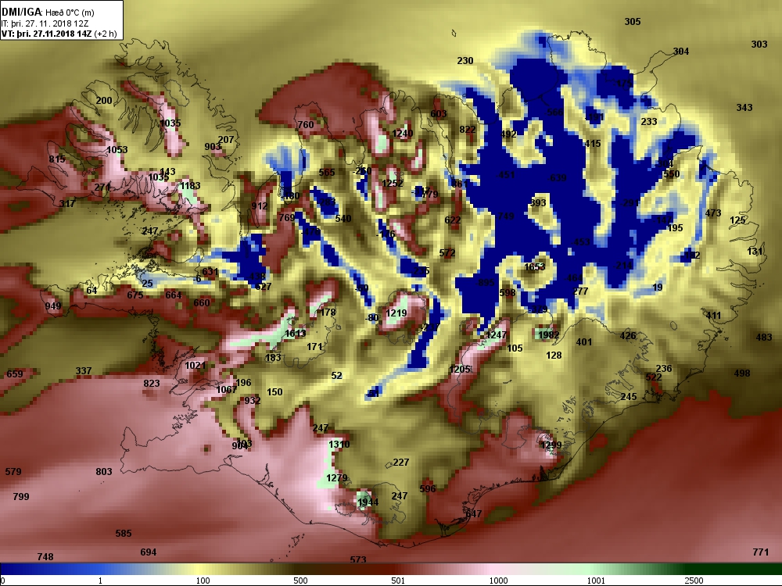Click the value '52' on the map
Viewport: 782px width, 586px height.
coord(337,376)
